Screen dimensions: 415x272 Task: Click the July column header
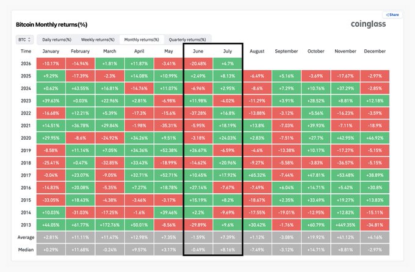pos(228,51)
